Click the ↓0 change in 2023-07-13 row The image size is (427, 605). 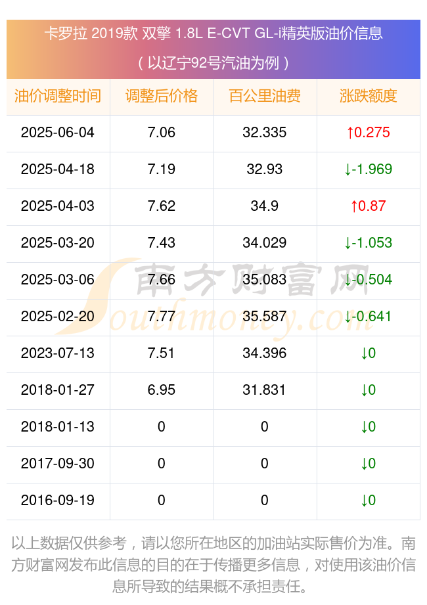[x=369, y=353]
